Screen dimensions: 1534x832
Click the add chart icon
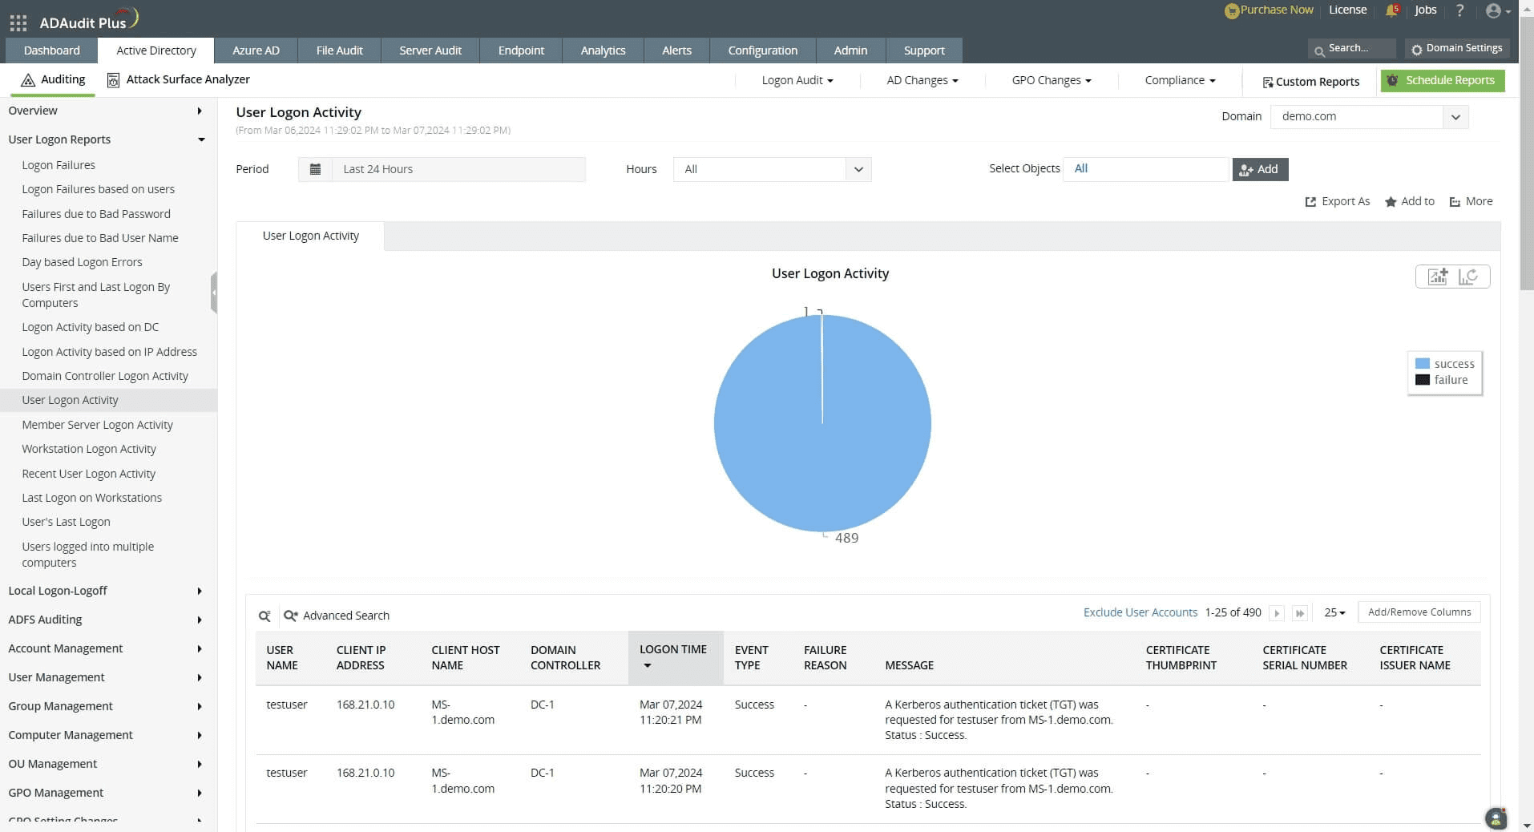(x=1437, y=277)
